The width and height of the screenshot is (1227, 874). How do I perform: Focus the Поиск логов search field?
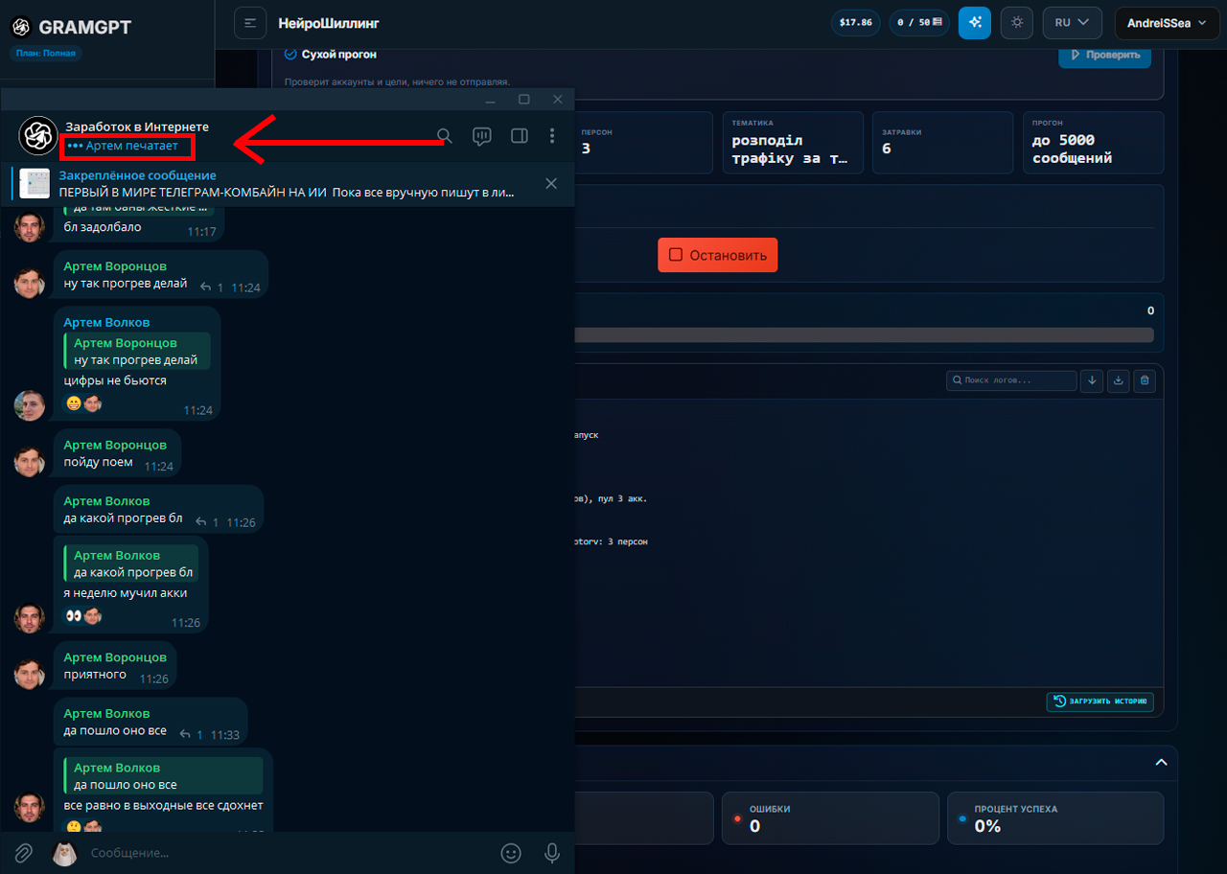(x=1011, y=380)
